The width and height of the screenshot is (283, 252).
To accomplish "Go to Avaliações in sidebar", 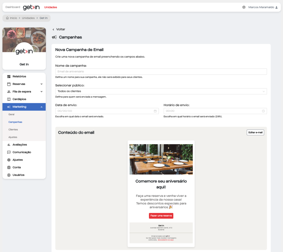I will click(x=20, y=145).
